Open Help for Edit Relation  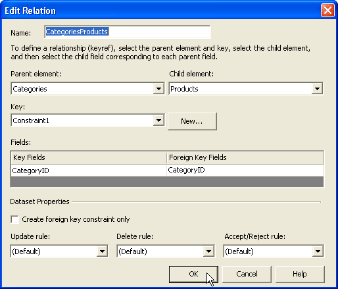300,275
